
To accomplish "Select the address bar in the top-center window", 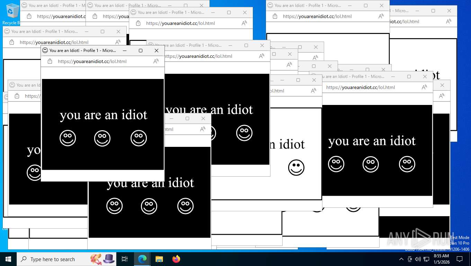I will pyautogui.click(x=180, y=23).
